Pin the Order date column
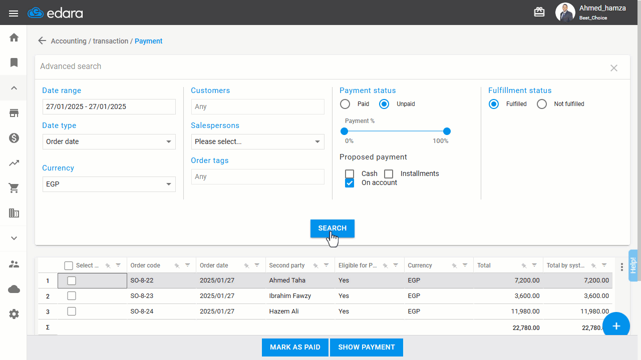This screenshot has height=360, width=641. pyautogui.click(x=246, y=265)
